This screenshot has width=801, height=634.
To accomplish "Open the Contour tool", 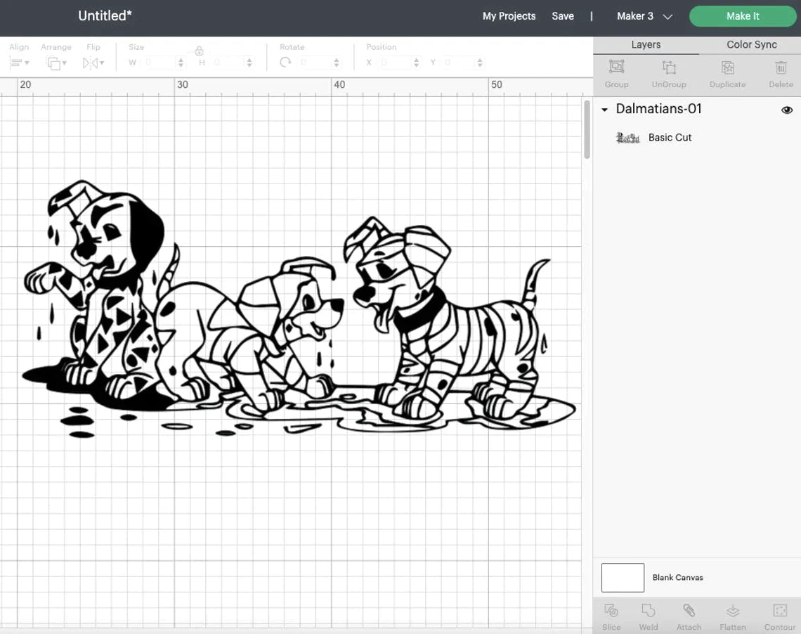I will 779,610.
